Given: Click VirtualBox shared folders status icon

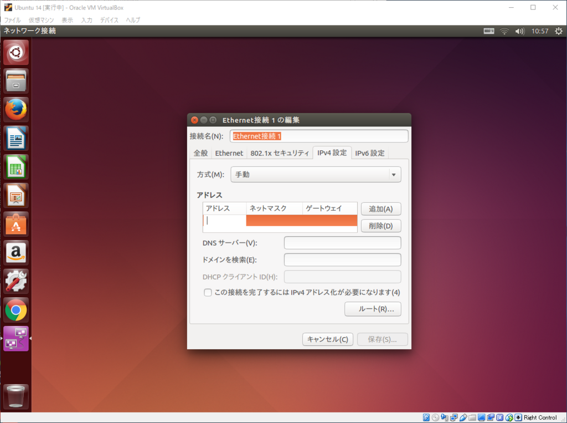Looking at the screenshot, I should click(x=472, y=417).
